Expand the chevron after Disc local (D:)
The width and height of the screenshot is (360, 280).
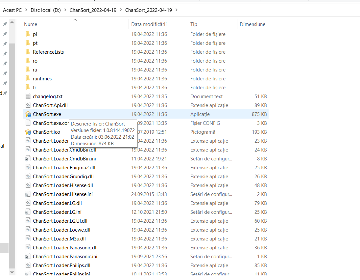(x=65, y=10)
